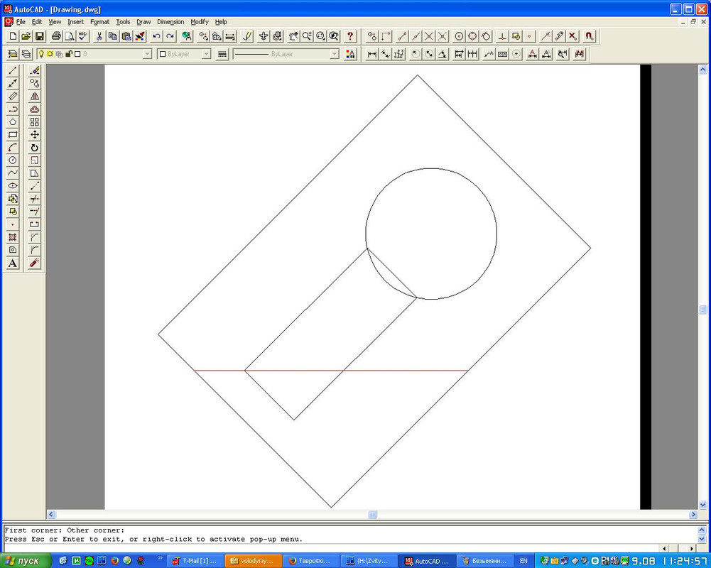Select the Rectangle draw tool
Image resolution: width=711 pixels, height=568 pixels.
[x=13, y=135]
